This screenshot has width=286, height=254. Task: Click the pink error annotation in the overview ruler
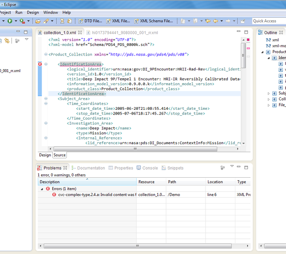point(248,48)
